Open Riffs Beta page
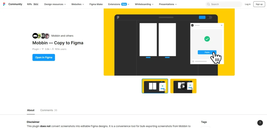Screen dimensions: 267x128 33,4
